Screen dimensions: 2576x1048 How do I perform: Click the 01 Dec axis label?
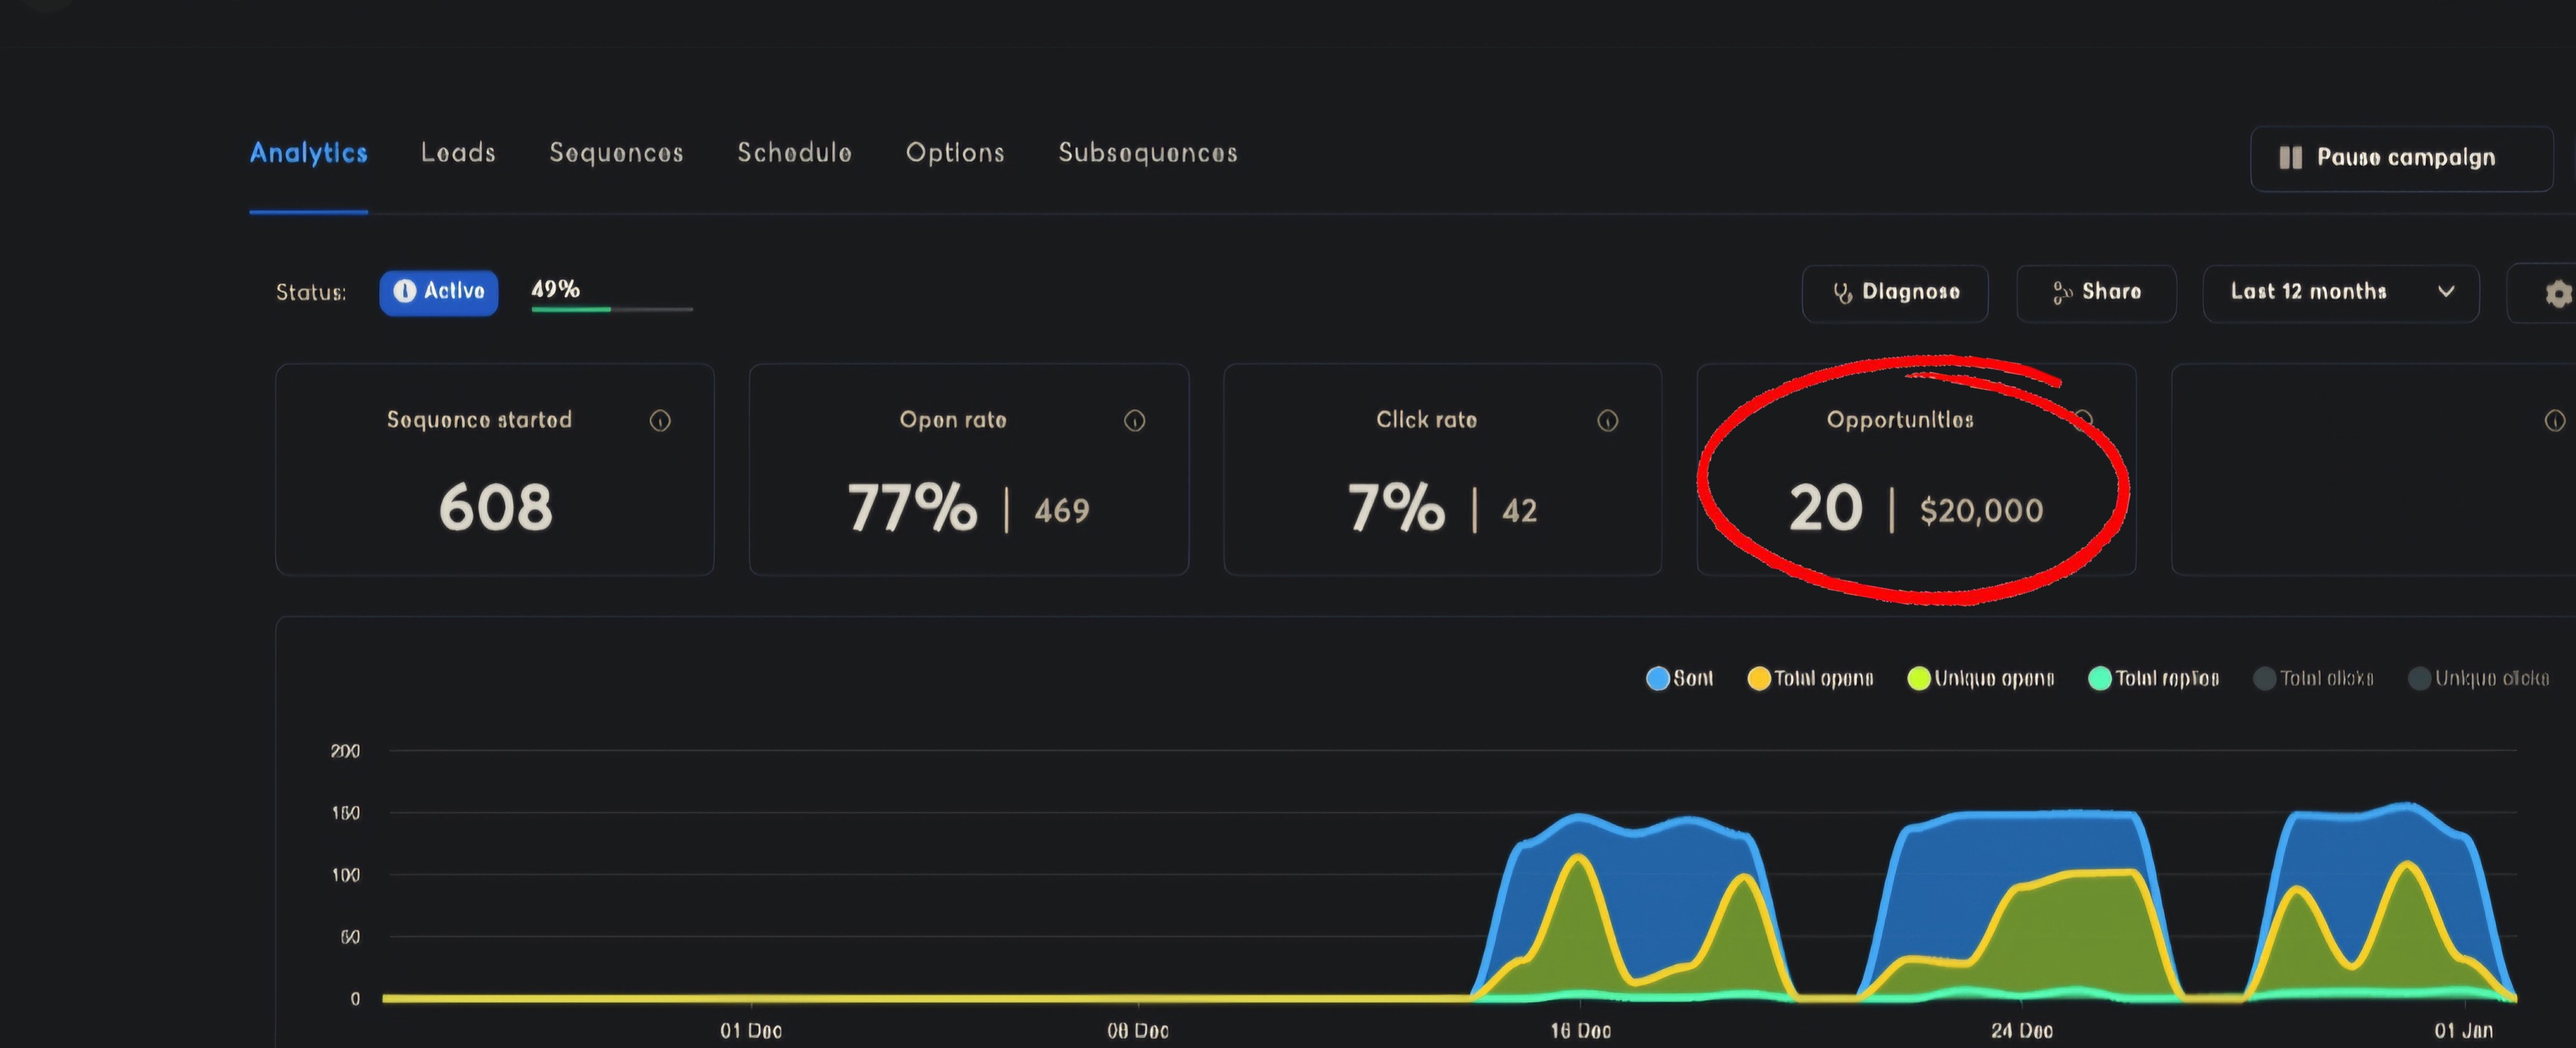pos(751,1031)
